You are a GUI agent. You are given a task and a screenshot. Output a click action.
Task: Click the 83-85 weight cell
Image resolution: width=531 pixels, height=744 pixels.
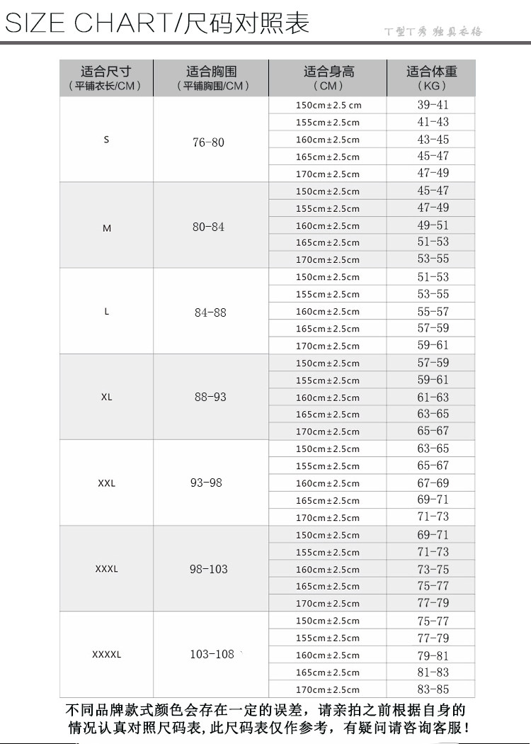coord(431,689)
